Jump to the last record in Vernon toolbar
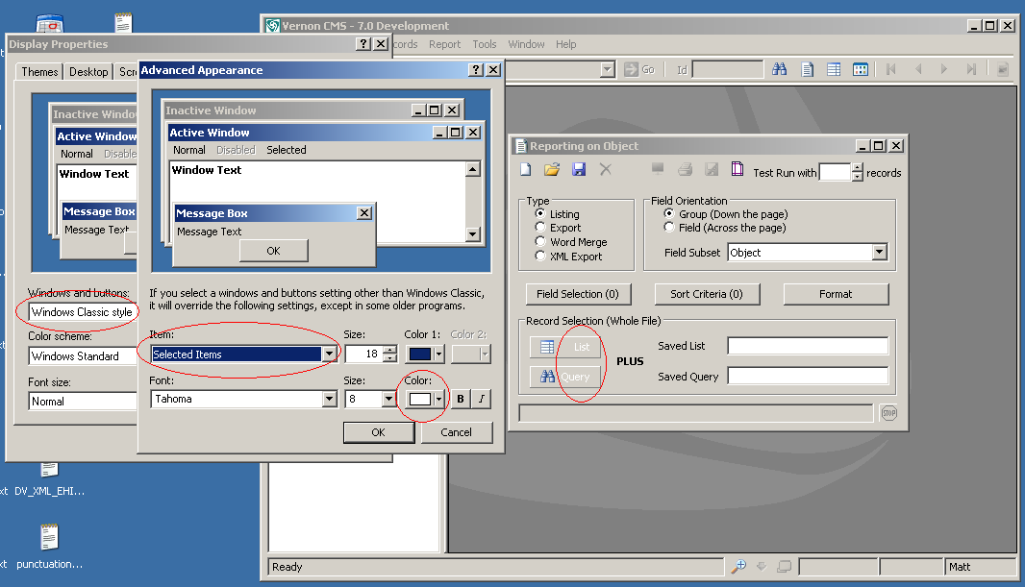Screen dimensions: 1025x587 point(971,69)
